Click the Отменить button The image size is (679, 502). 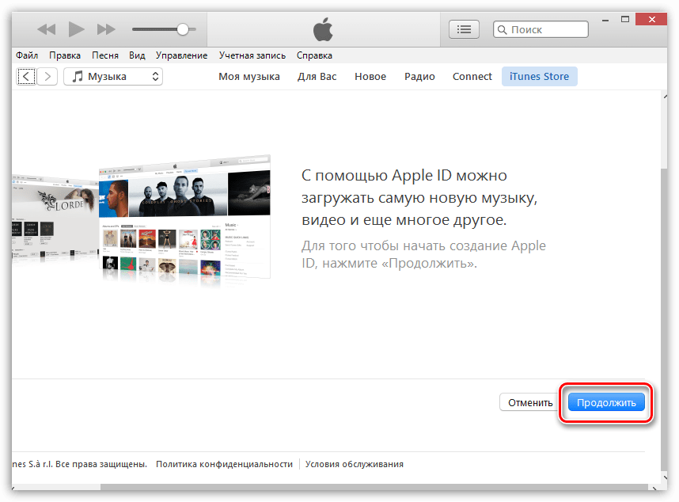(x=530, y=402)
